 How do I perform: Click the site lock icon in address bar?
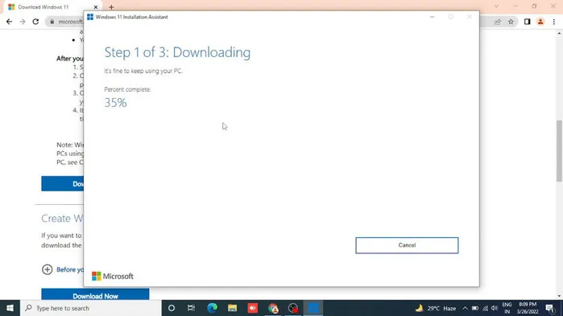[x=52, y=22]
